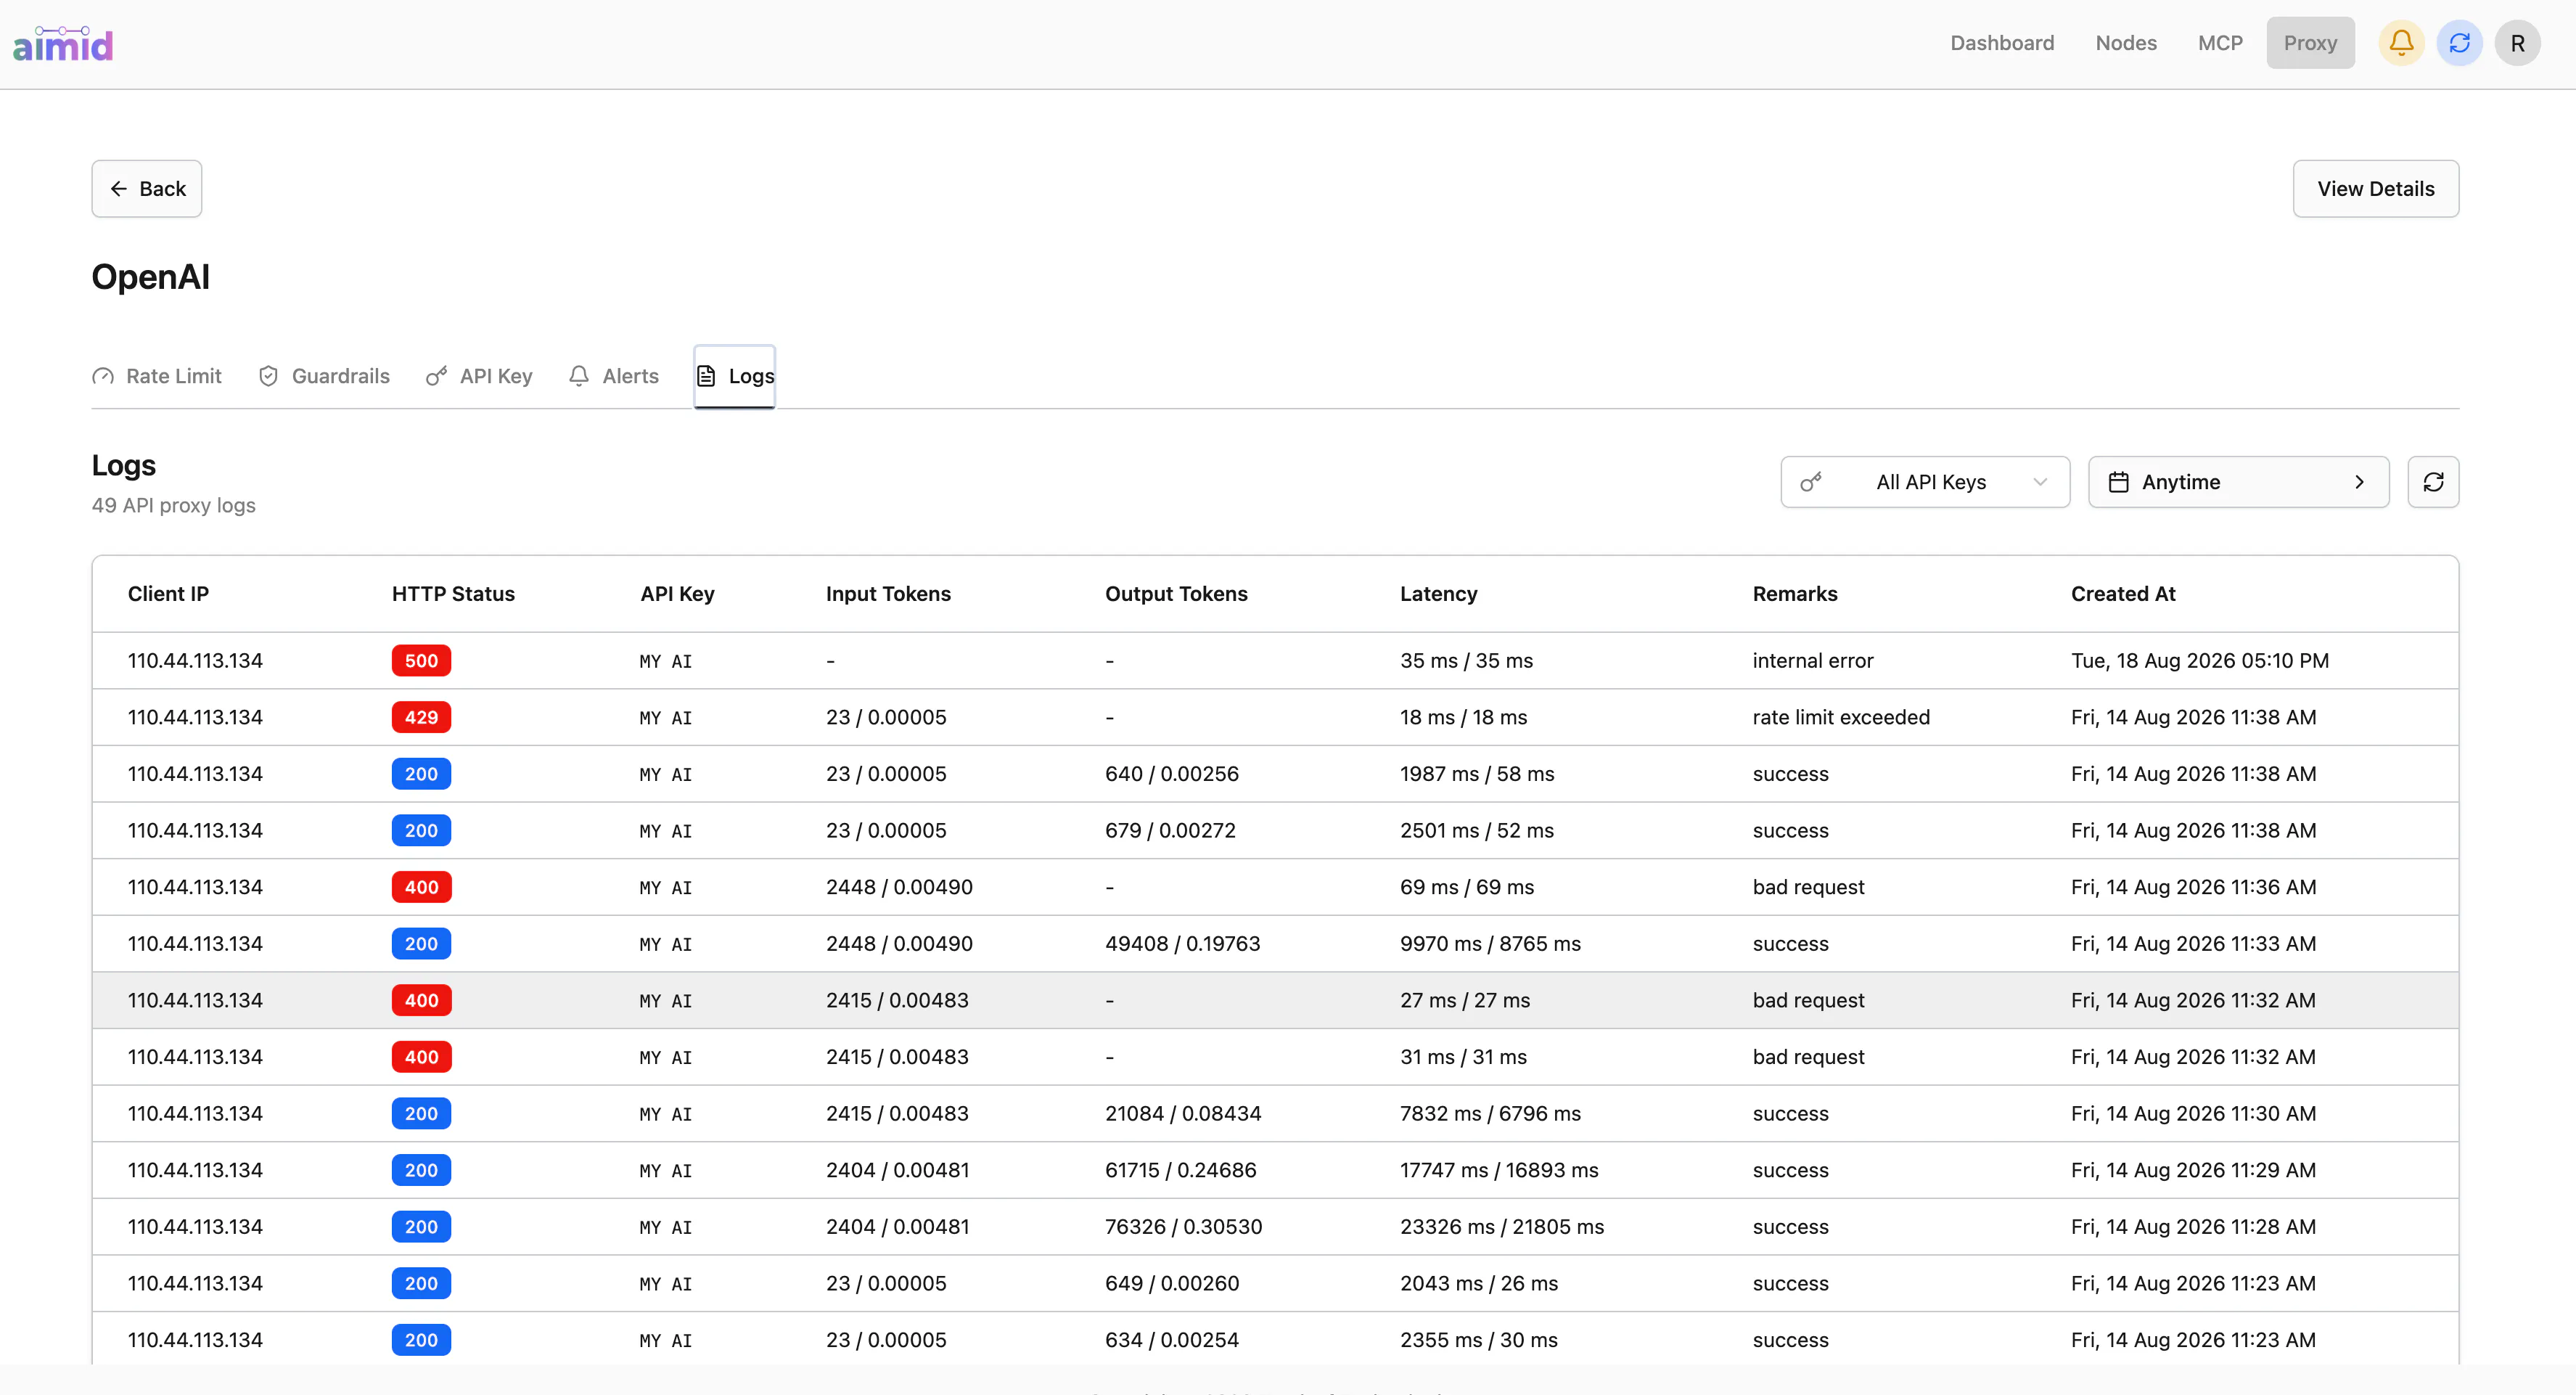Go to Dashboard

(x=2002, y=43)
